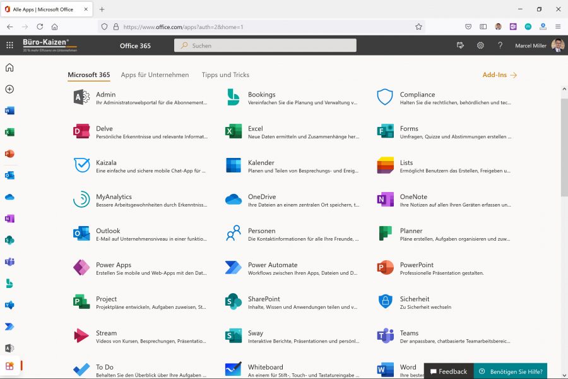Screen dimensions: 568x379
Task: Open Power Automate from the left sidebar
Action: (9, 327)
